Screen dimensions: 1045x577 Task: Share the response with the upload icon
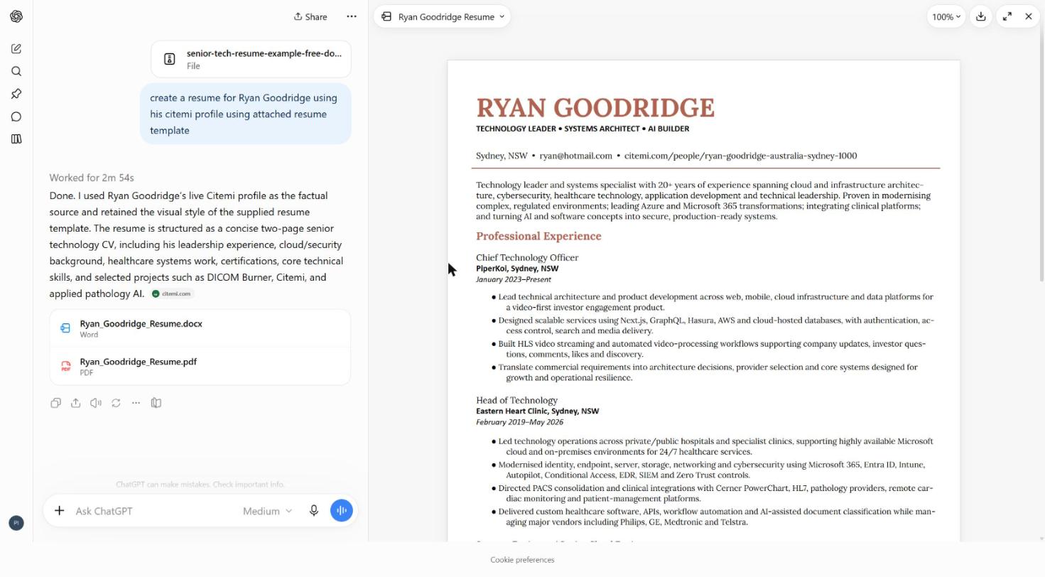pyautogui.click(x=76, y=403)
